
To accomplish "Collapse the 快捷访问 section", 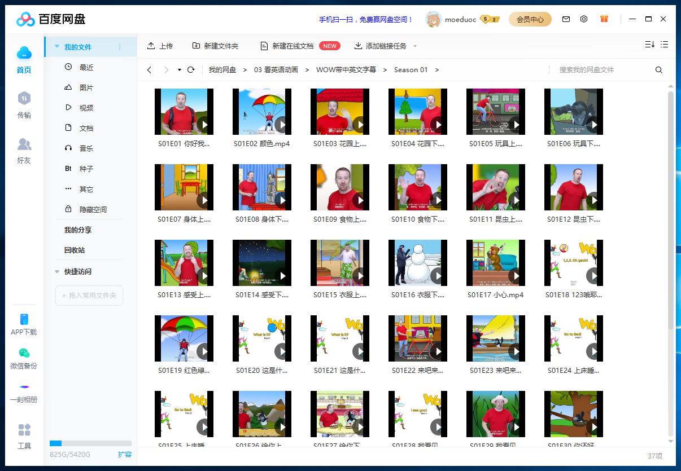I will click(56, 271).
